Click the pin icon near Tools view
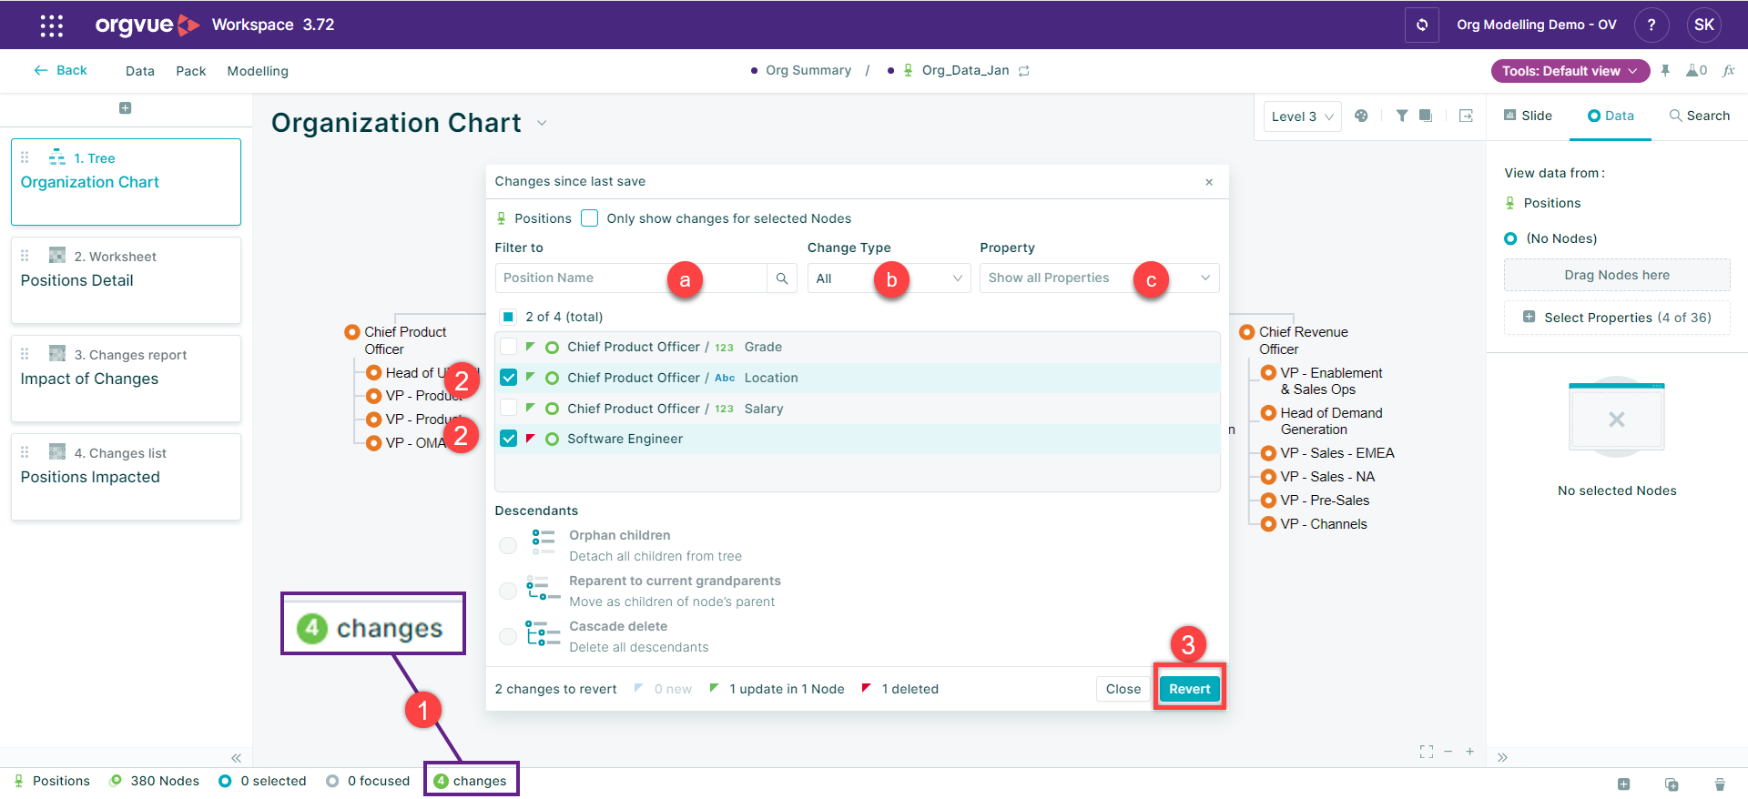 (1665, 71)
